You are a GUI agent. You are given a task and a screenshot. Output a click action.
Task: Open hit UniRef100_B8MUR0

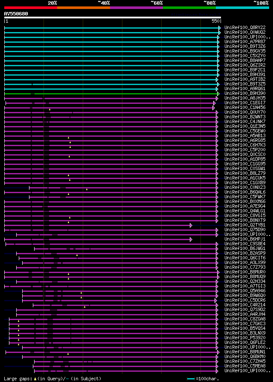(245, 272)
